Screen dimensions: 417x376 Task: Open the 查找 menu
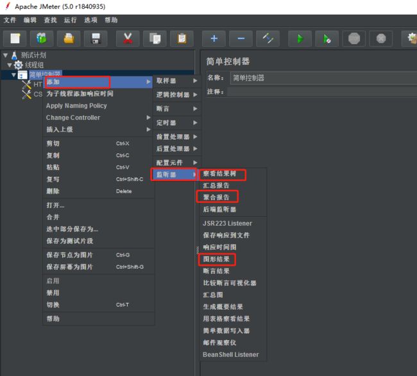pyautogui.click(x=50, y=20)
